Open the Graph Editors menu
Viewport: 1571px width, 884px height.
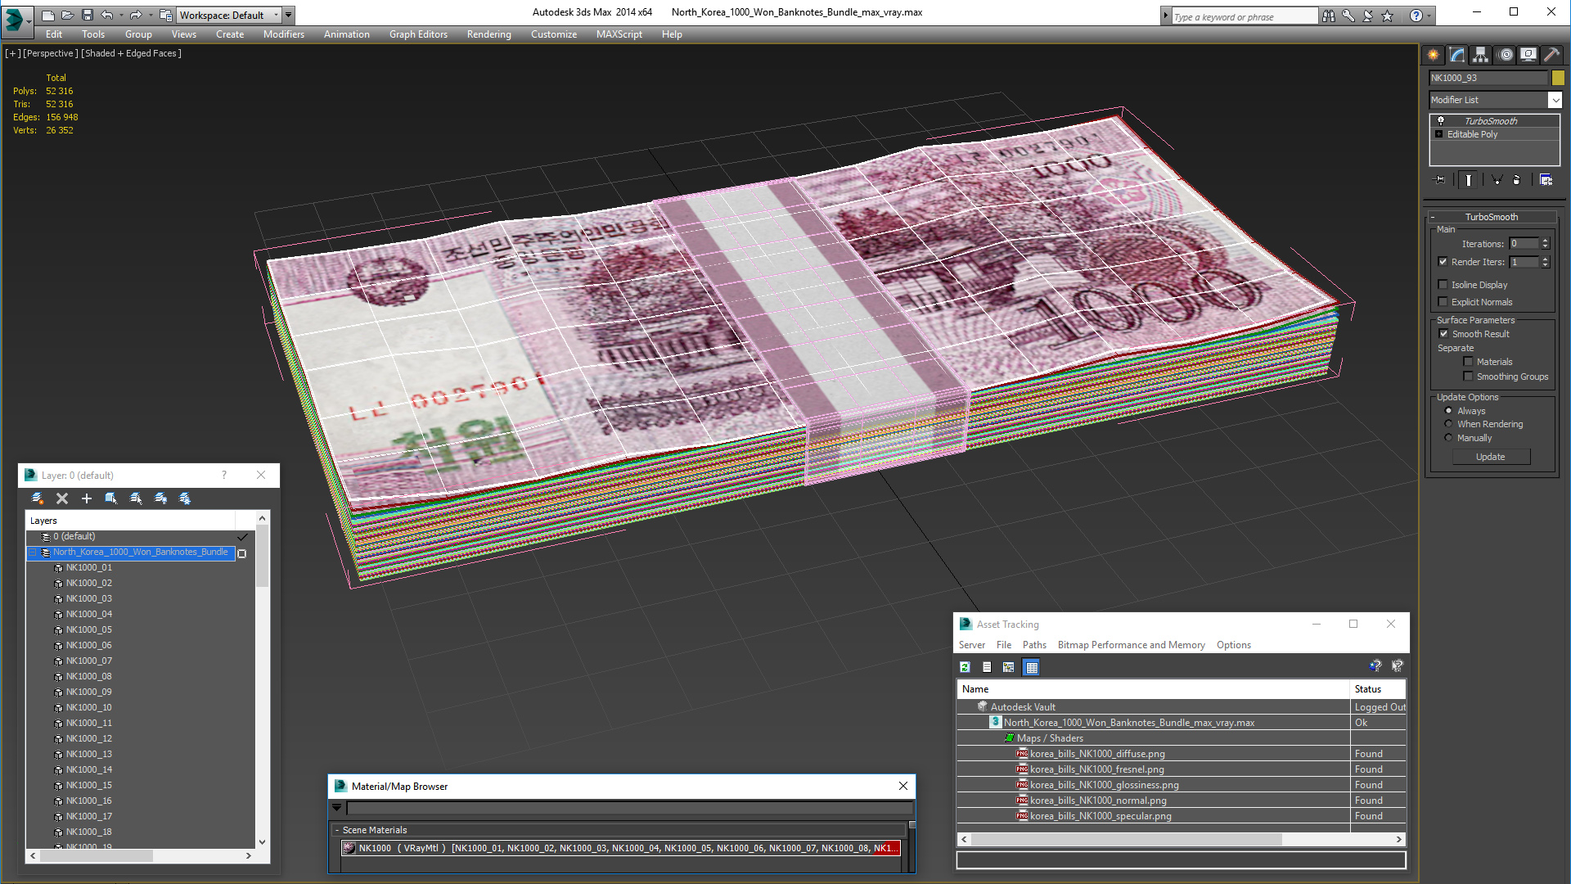click(418, 34)
